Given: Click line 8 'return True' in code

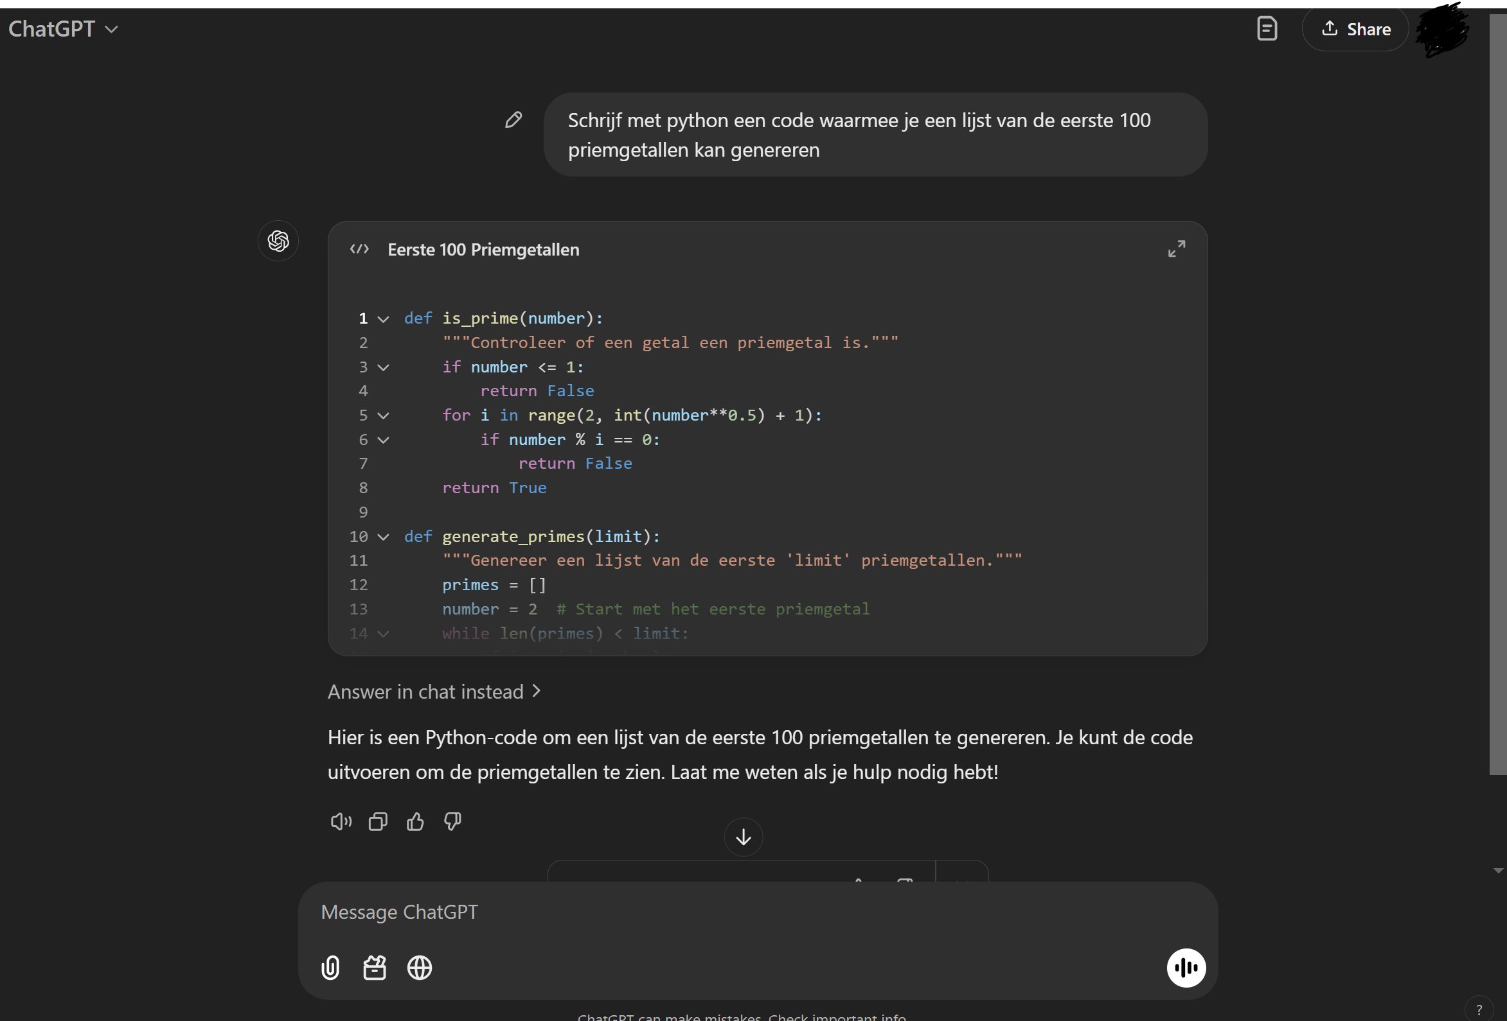Looking at the screenshot, I should coord(494,488).
